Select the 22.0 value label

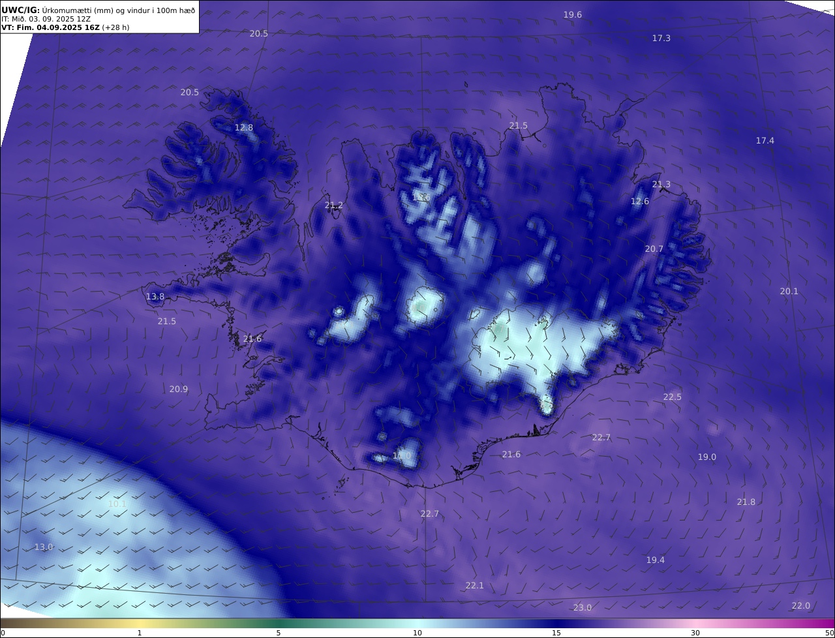coord(801,606)
